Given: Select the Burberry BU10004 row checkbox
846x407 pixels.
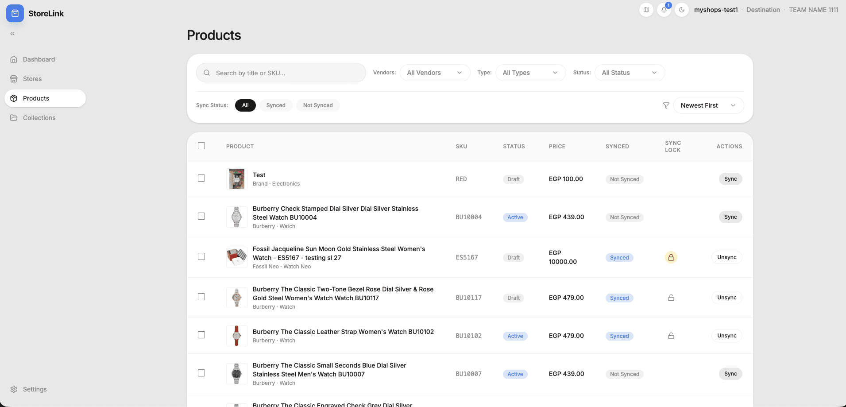Looking at the screenshot, I should click(x=201, y=216).
